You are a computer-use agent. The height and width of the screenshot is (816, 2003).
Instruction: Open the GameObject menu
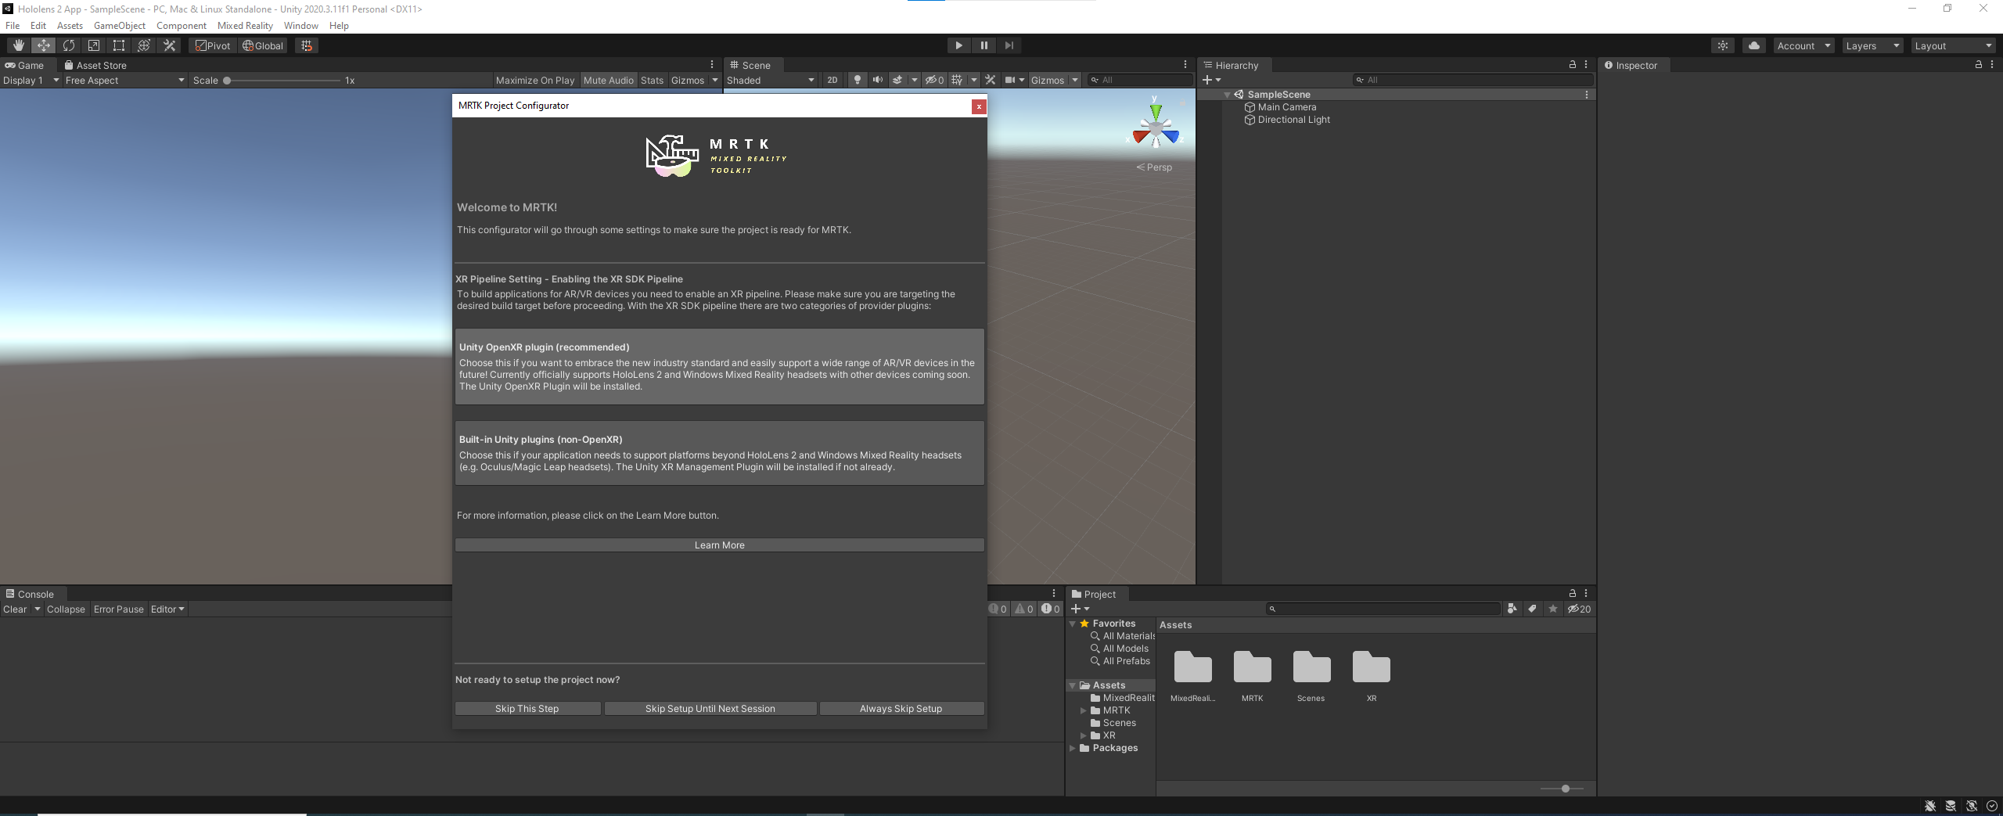click(119, 25)
